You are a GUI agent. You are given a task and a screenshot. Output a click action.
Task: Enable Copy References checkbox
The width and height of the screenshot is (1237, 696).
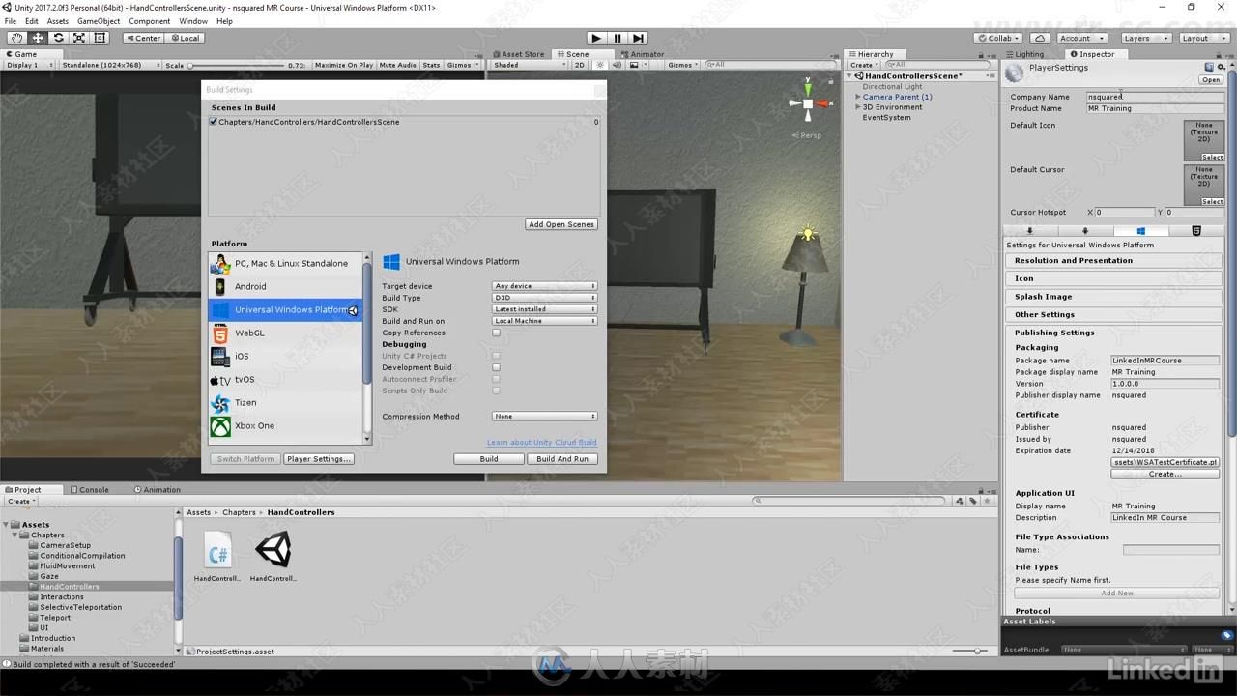(x=496, y=333)
